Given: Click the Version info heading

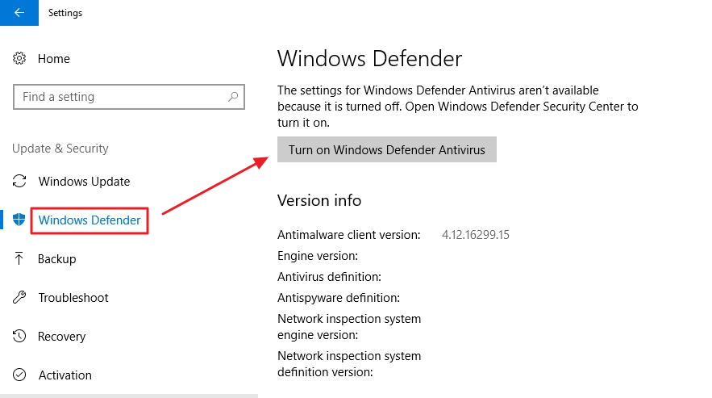Looking at the screenshot, I should pyautogui.click(x=319, y=200).
